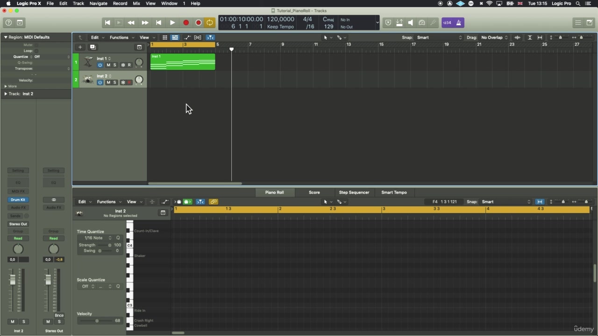Click the Low Latency Mode gauge icon
Viewport: 598px width, 336px height.
422,22
